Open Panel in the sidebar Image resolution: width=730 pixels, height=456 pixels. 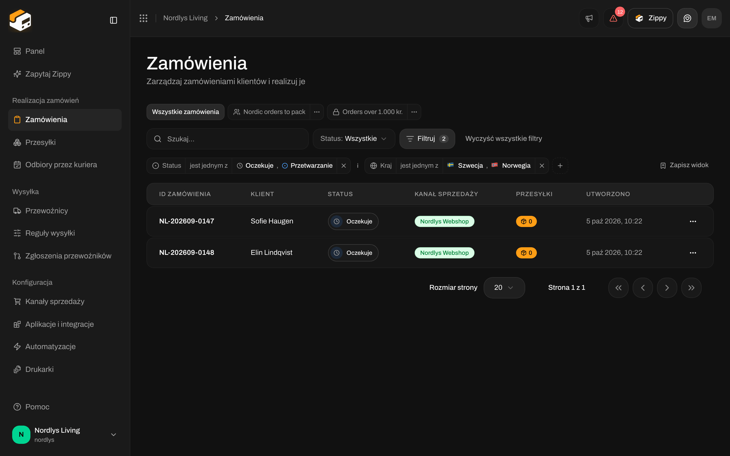point(65,51)
